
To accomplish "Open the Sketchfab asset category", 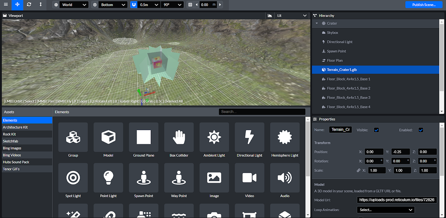I will pyautogui.click(x=27, y=141).
